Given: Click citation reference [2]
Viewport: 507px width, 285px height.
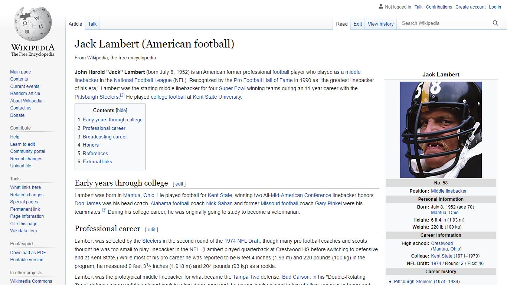Looking at the screenshot, I should 122,96.
